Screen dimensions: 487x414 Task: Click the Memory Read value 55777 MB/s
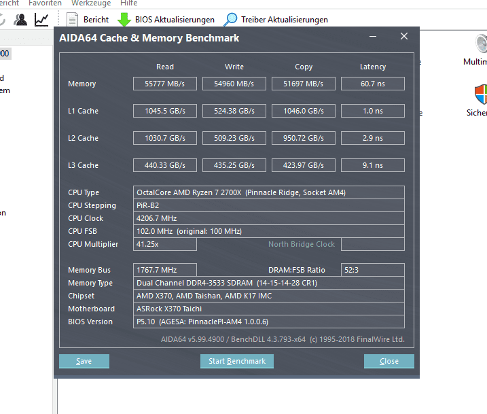coord(165,84)
